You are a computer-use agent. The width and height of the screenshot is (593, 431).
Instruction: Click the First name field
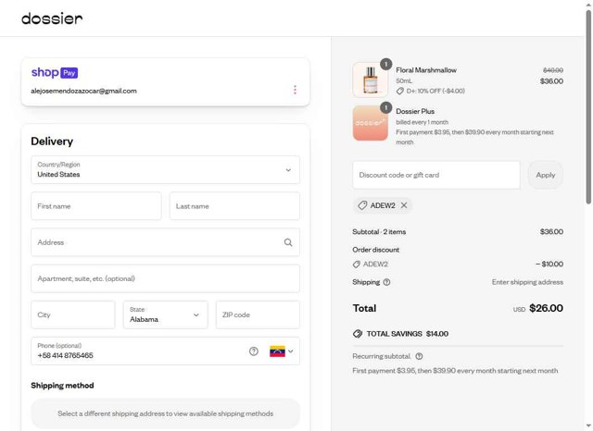pos(95,206)
